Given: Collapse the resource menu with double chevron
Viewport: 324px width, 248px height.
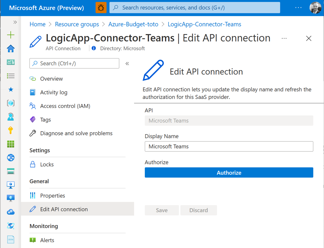Looking at the screenshot, I should pos(127,64).
